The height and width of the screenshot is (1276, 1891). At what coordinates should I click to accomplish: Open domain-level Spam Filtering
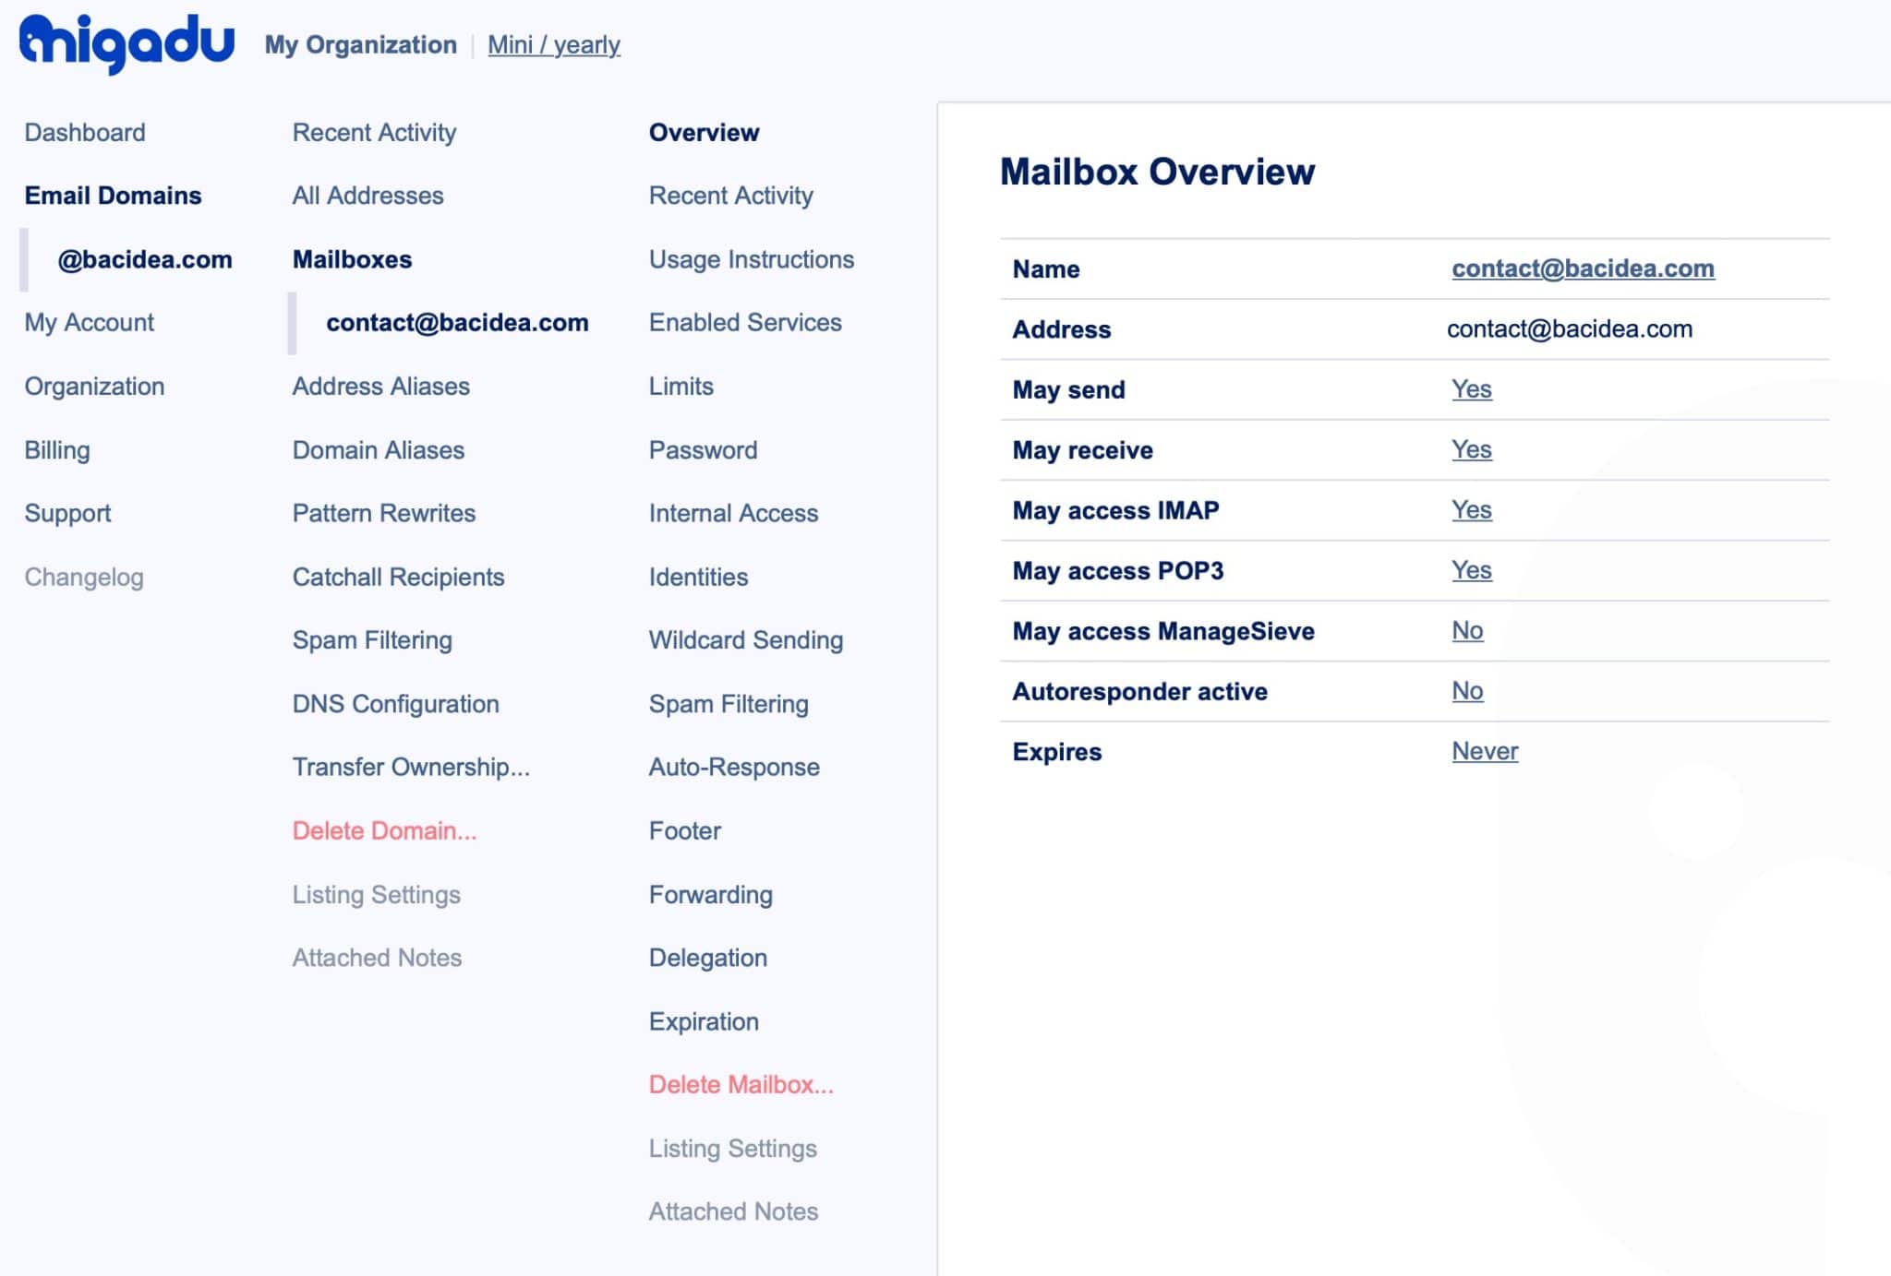click(x=372, y=640)
